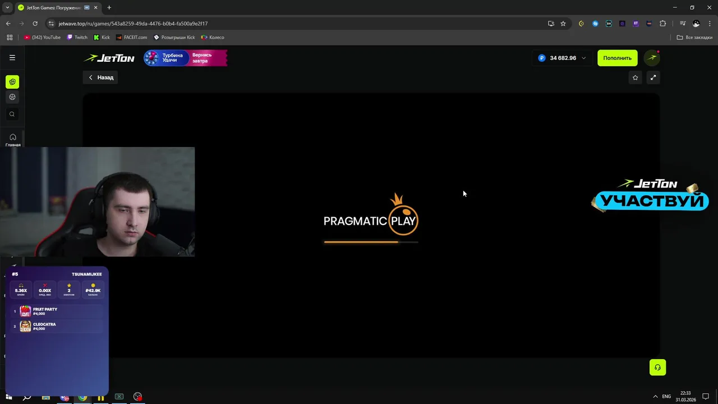Add game to favorites with star icon
This screenshot has width=718, height=404.
(x=635, y=77)
